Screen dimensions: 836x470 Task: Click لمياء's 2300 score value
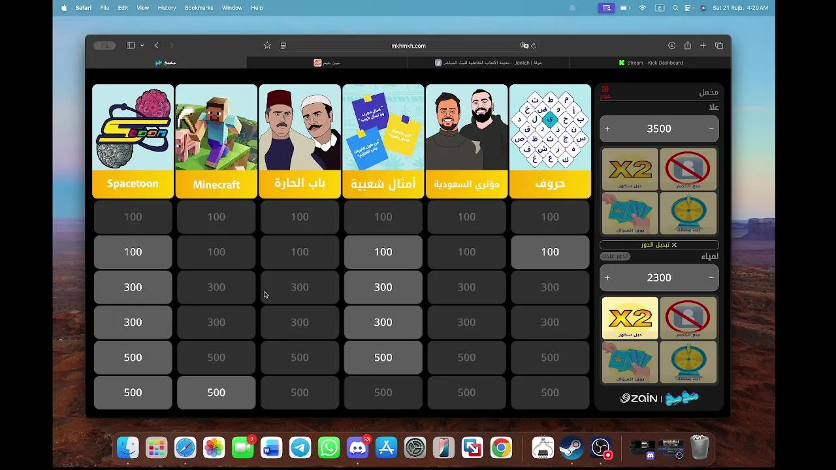pos(659,278)
